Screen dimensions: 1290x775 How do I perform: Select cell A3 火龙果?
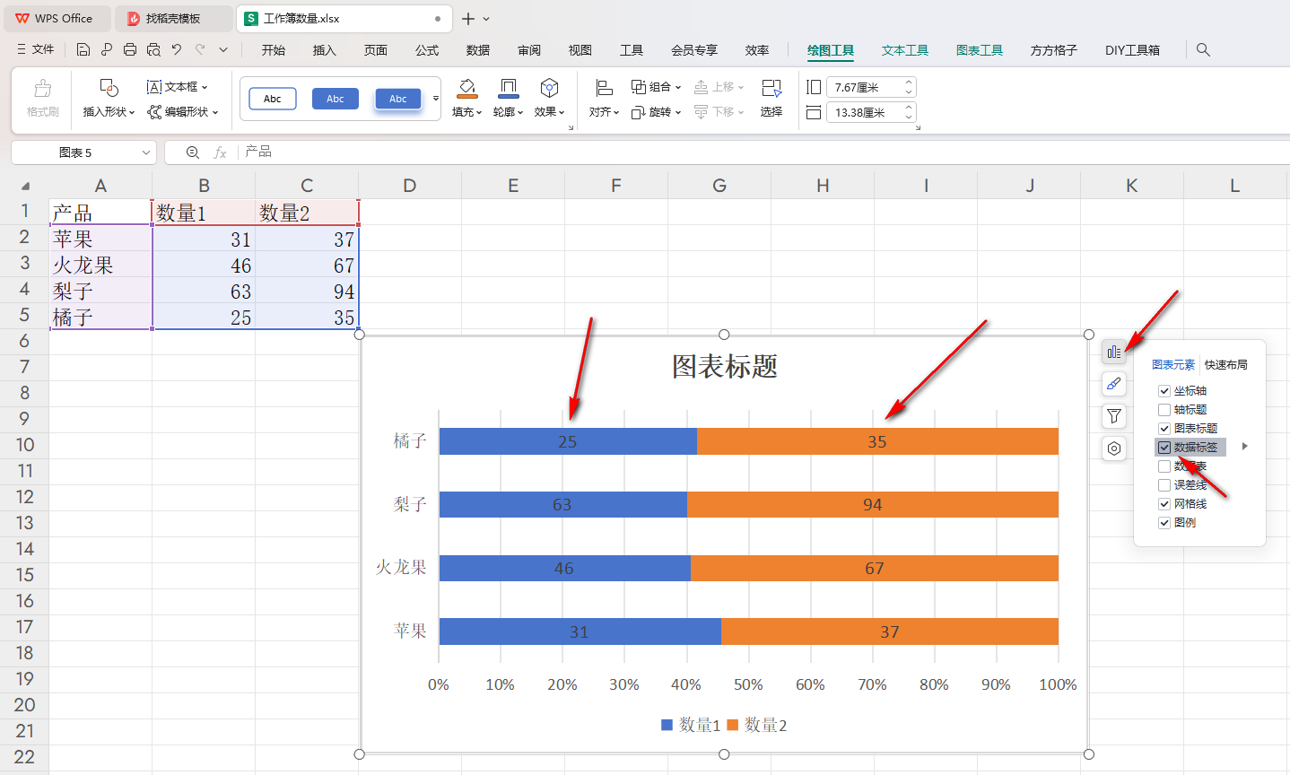pyautogui.click(x=100, y=266)
